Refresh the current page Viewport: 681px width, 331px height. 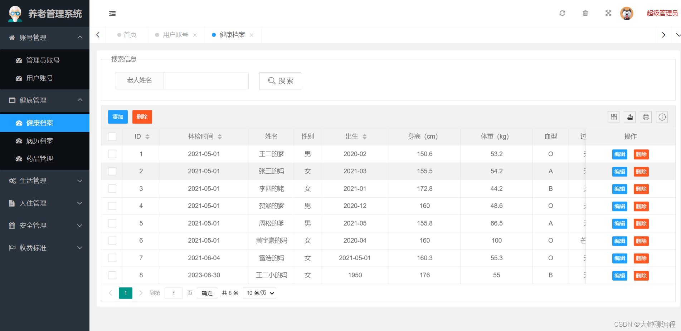(x=562, y=13)
